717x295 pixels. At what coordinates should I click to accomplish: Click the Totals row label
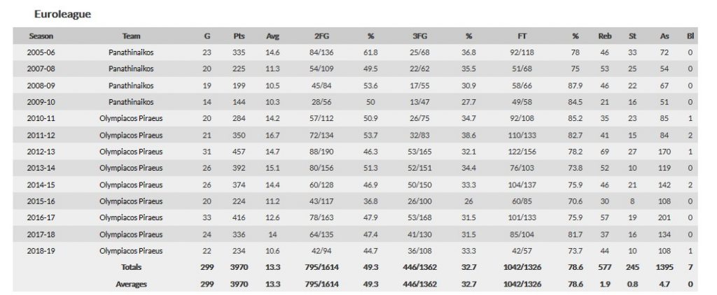click(131, 268)
